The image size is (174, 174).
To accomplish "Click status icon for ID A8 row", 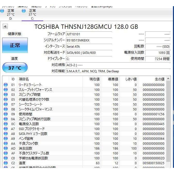I will (x=6, y=134).
